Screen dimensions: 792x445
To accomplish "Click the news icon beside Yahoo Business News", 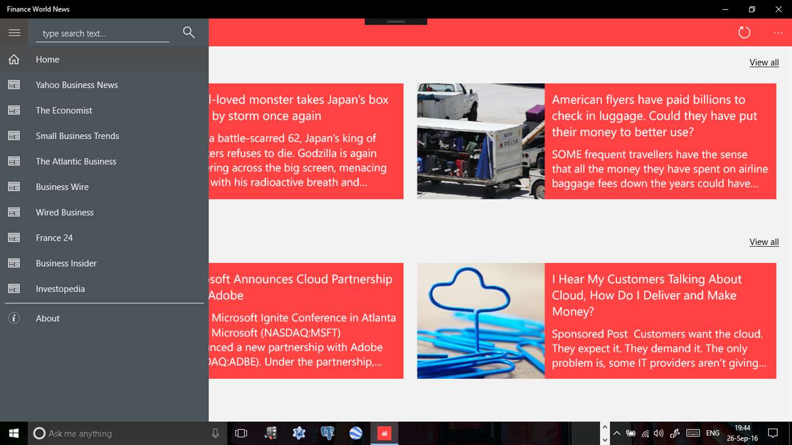I will tap(14, 85).
